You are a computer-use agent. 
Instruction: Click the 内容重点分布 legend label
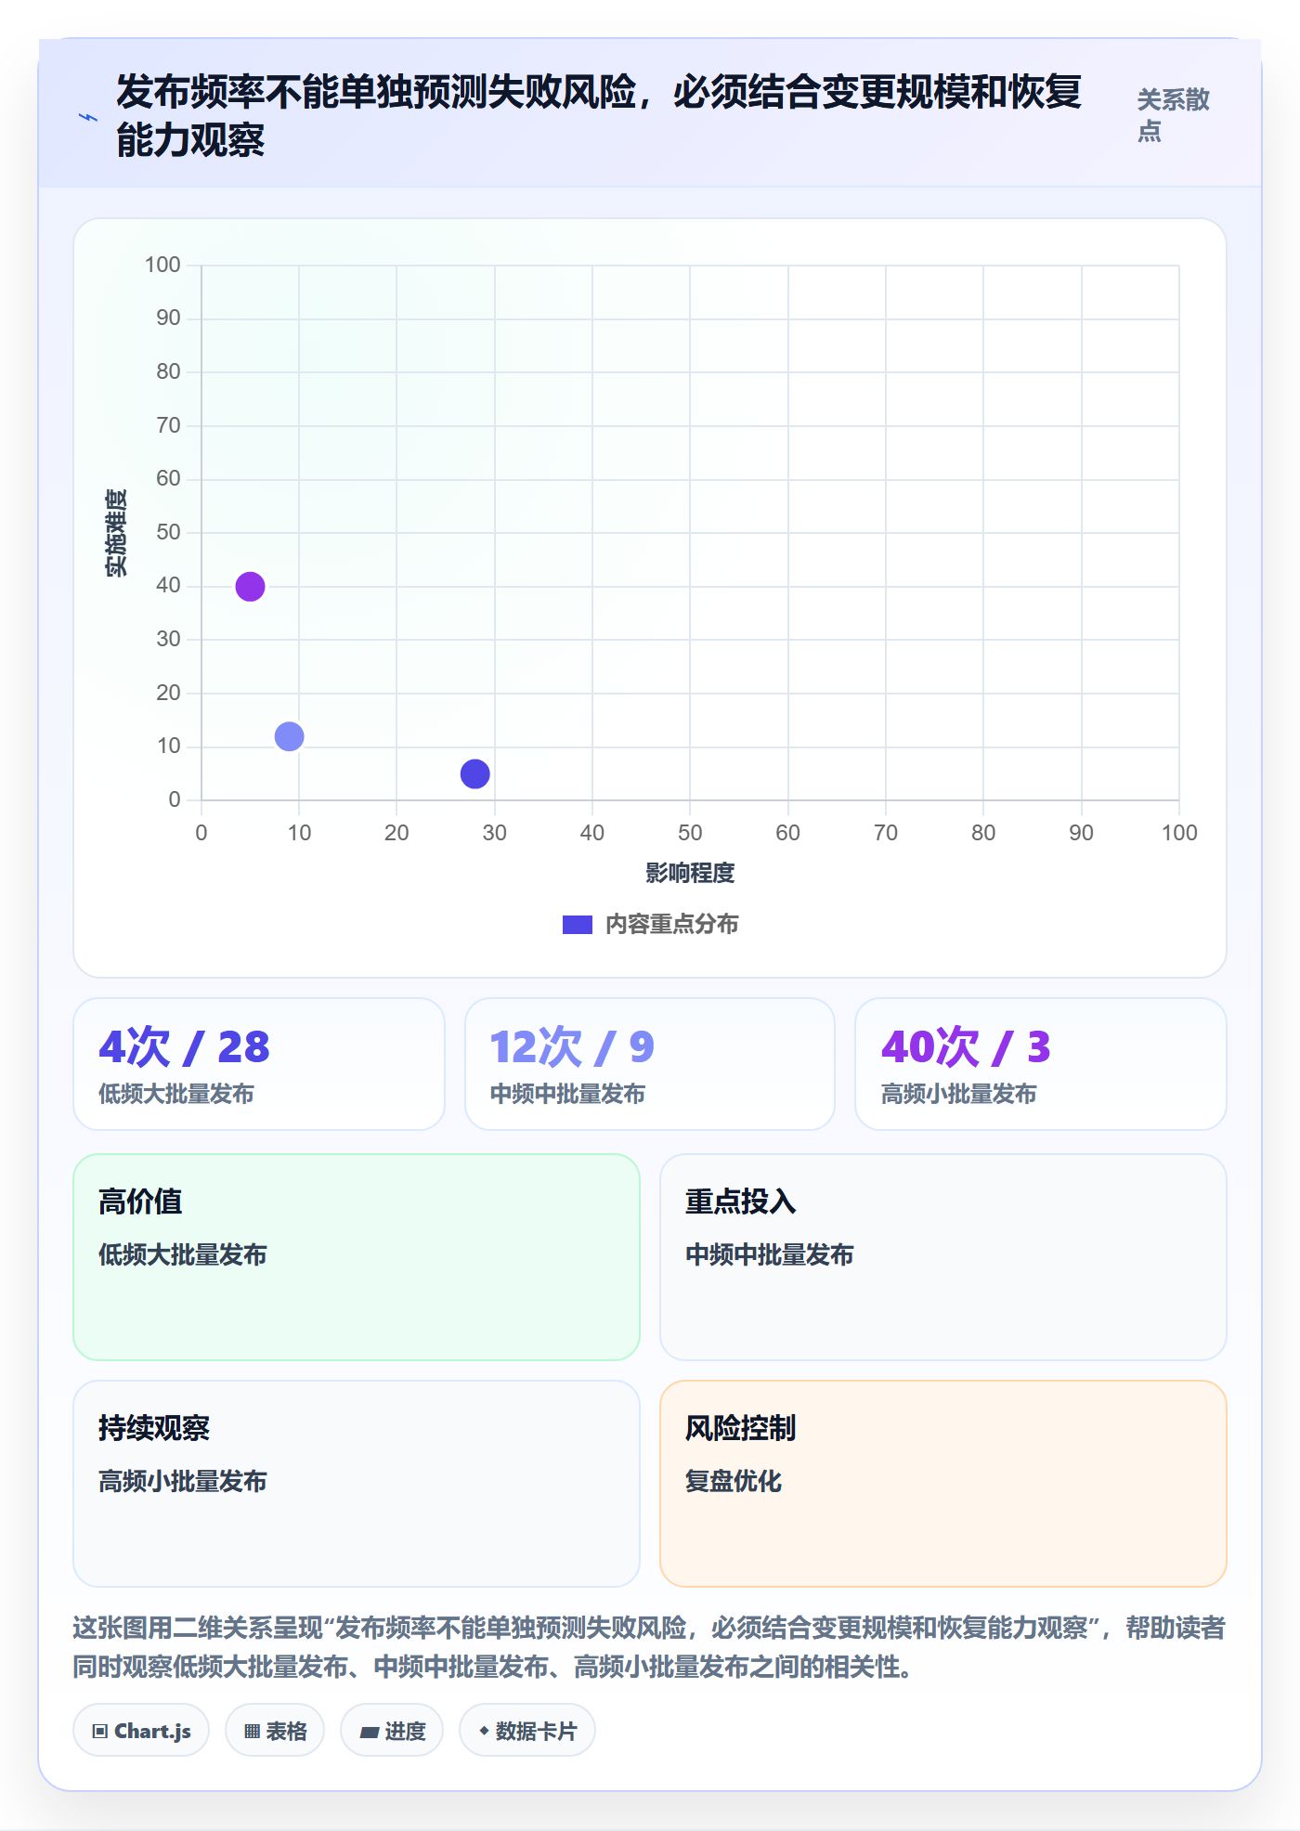pos(671,924)
